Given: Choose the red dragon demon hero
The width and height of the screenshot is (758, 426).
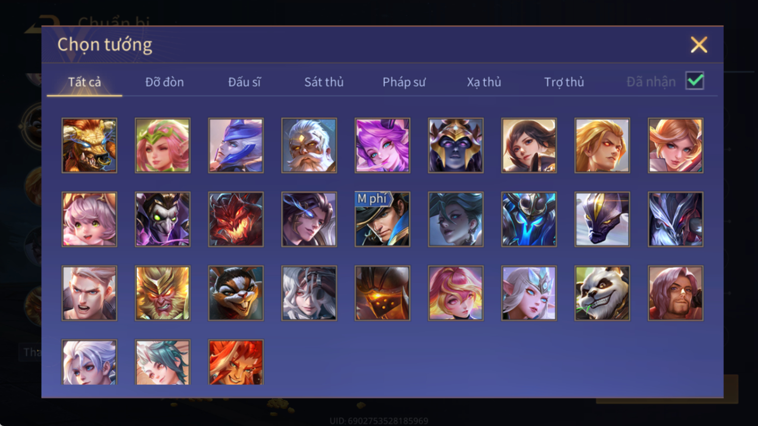Looking at the screenshot, I should [x=236, y=219].
